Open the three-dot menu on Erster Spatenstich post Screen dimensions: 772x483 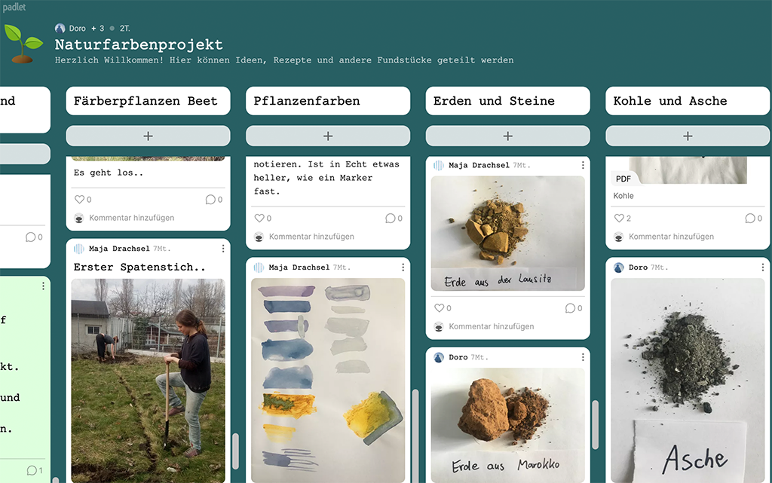223,249
